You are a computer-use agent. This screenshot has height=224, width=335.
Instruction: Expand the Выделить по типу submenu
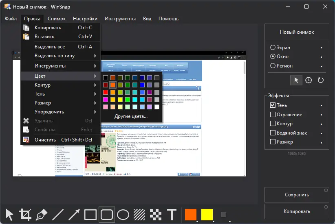tap(60, 56)
